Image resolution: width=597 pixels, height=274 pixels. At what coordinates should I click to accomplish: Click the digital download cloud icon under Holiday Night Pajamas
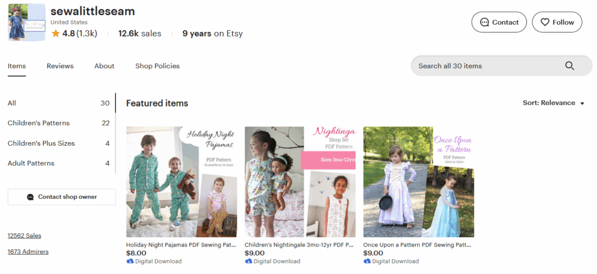coord(129,261)
